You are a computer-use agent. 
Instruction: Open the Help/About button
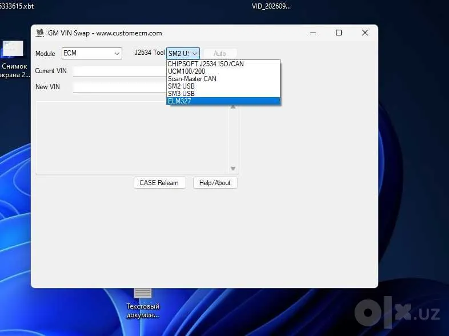point(215,183)
